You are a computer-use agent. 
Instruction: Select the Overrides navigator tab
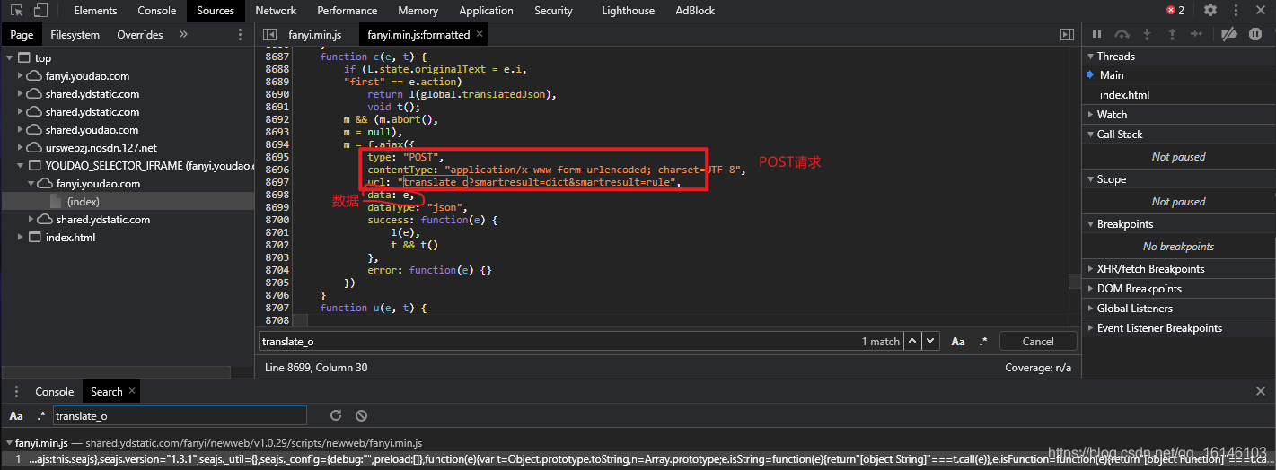(140, 34)
